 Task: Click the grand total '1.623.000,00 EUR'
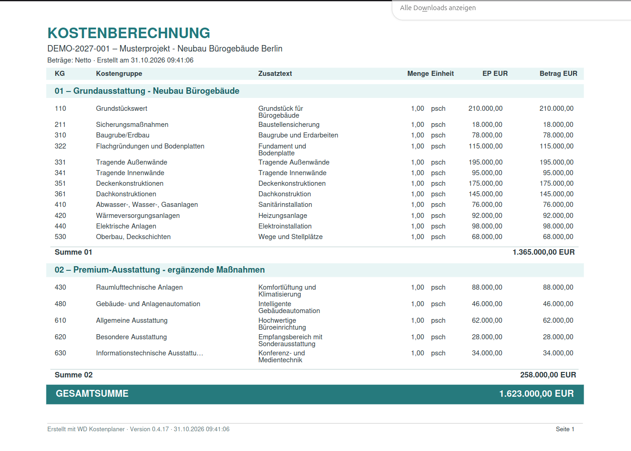(x=537, y=394)
